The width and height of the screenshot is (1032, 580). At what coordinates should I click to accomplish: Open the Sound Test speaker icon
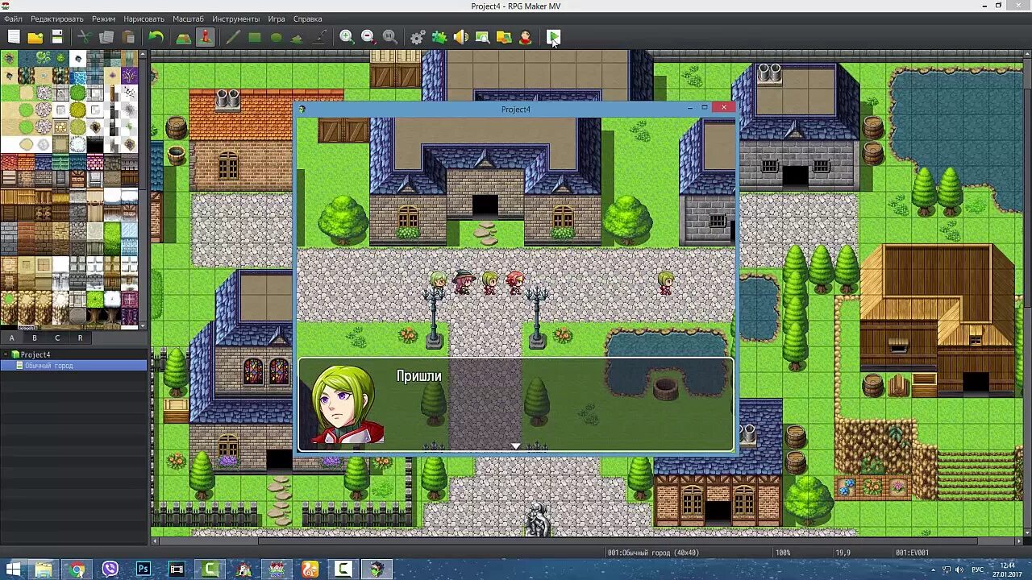pos(460,36)
